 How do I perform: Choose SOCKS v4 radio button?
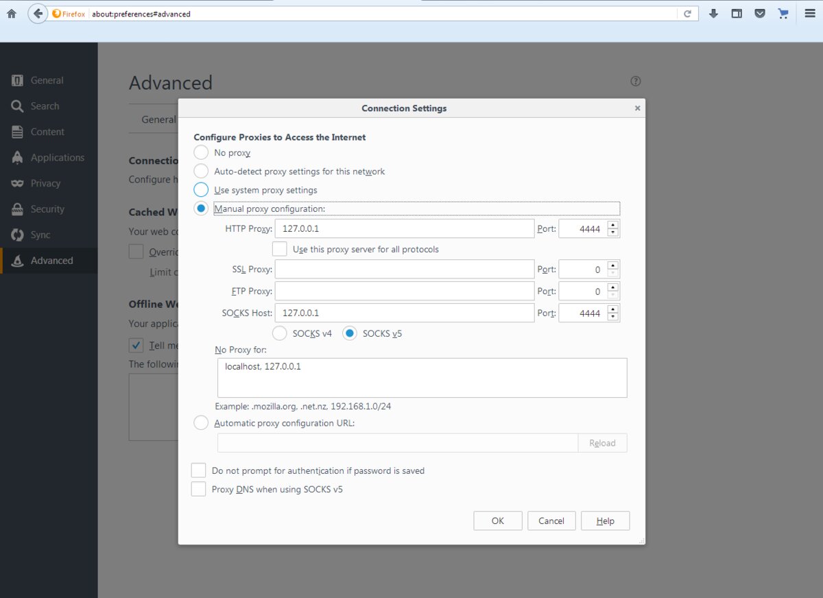click(x=280, y=333)
